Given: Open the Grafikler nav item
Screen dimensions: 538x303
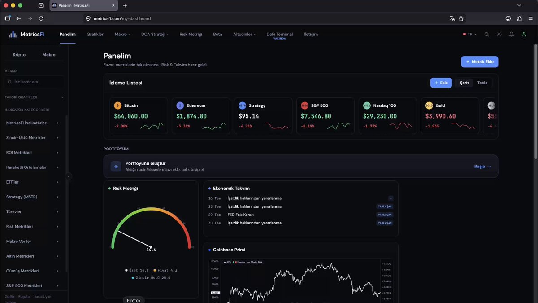Looking at the screenshot, I should click(95, 34).
